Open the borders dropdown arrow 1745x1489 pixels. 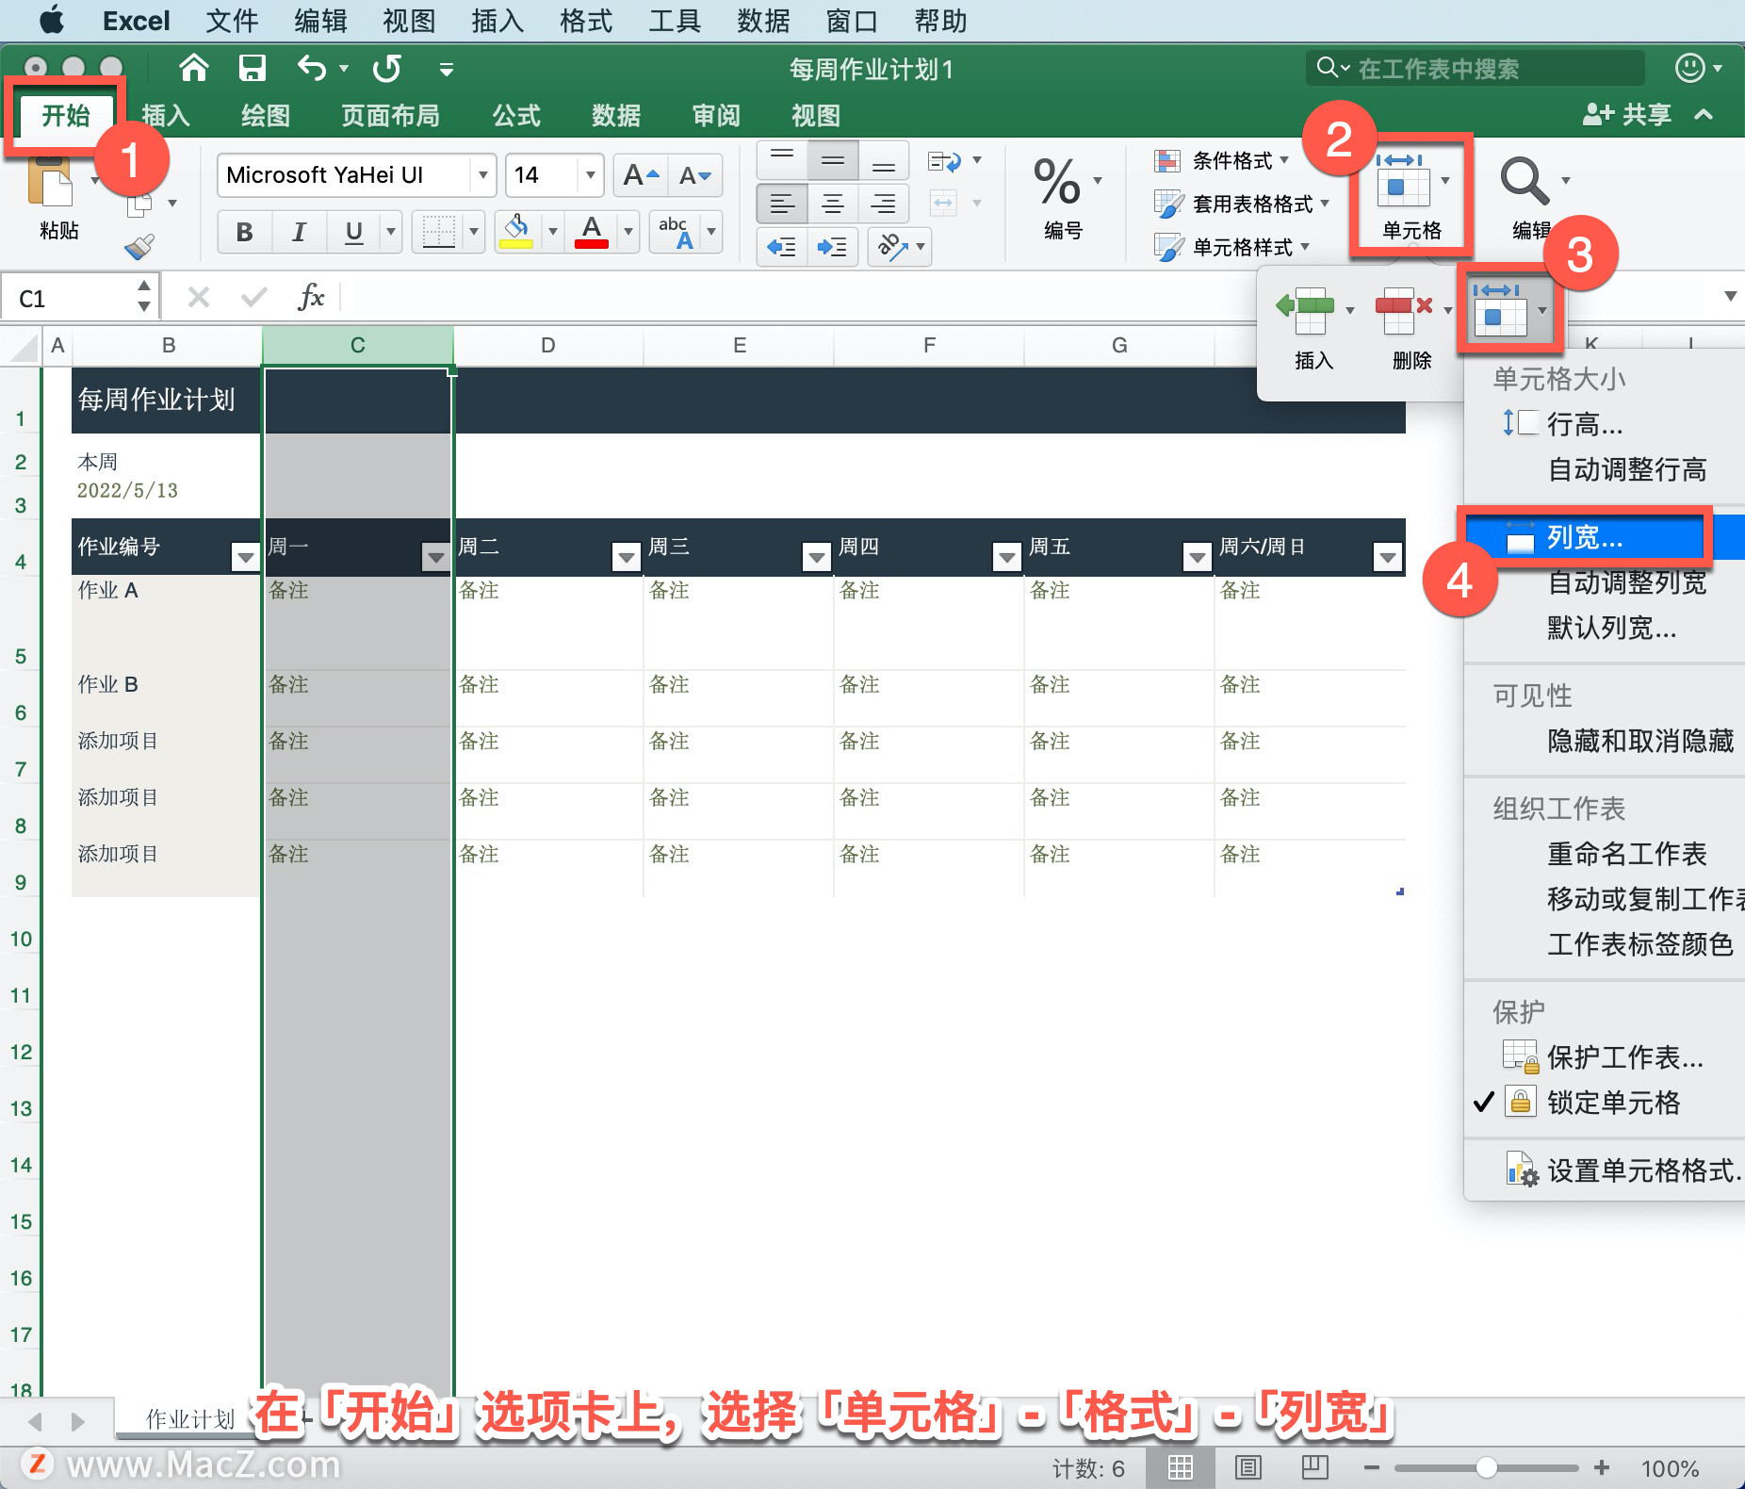tap(474, 232)
